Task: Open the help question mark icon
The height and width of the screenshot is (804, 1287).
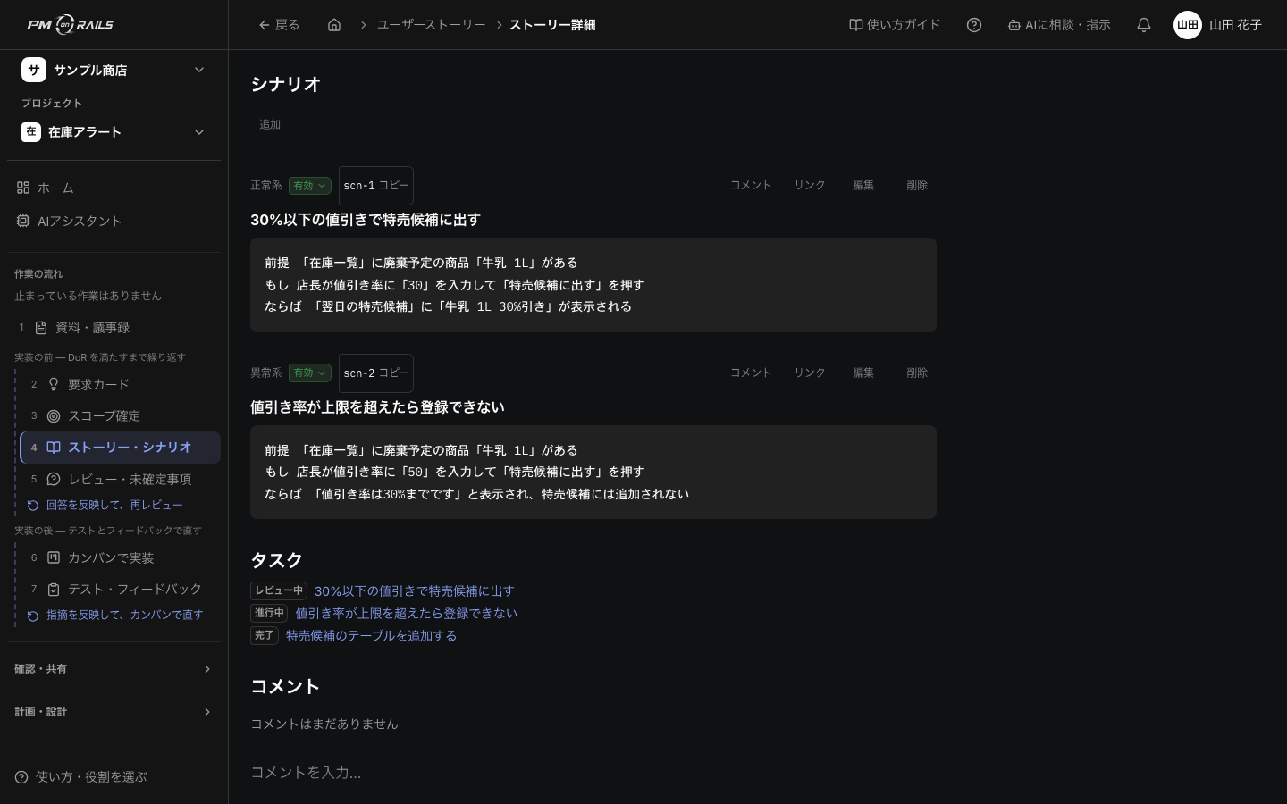Action: click(x=974, y=25)
